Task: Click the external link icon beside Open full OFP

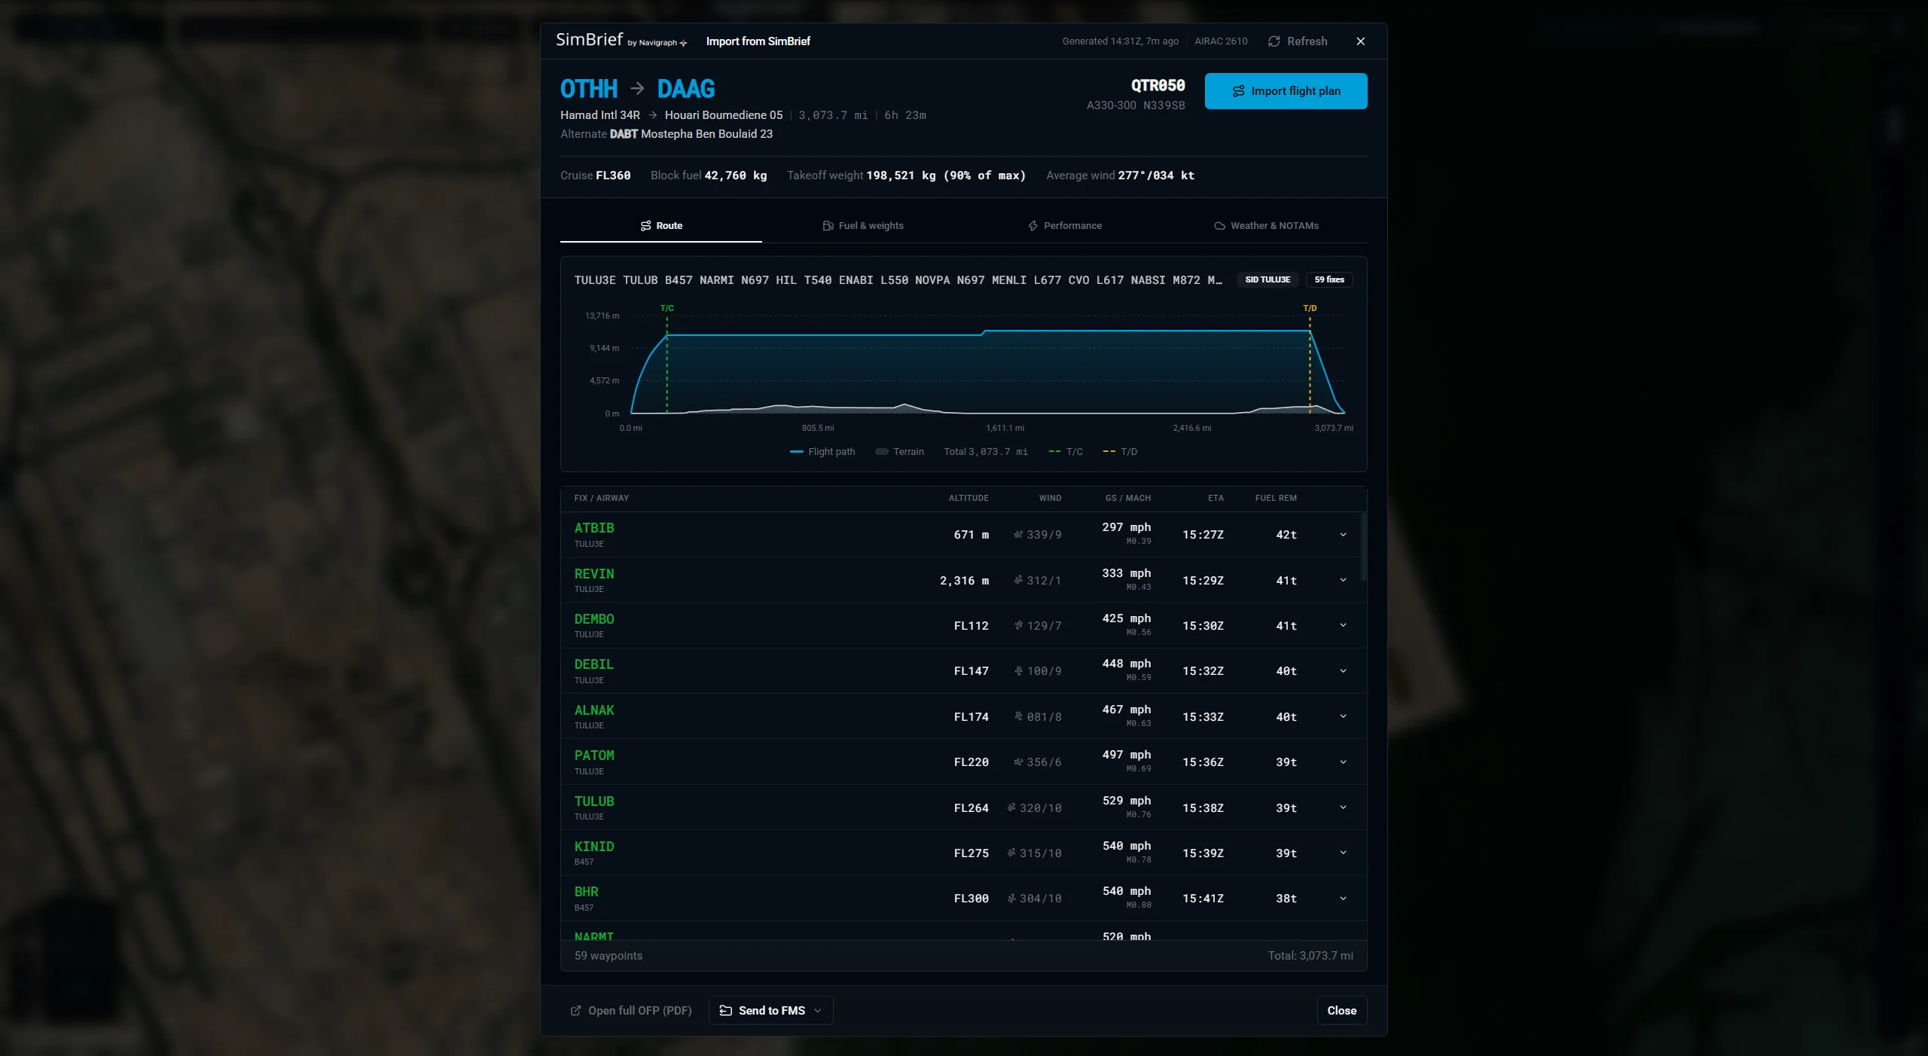Action: (x=575, y=1011)
